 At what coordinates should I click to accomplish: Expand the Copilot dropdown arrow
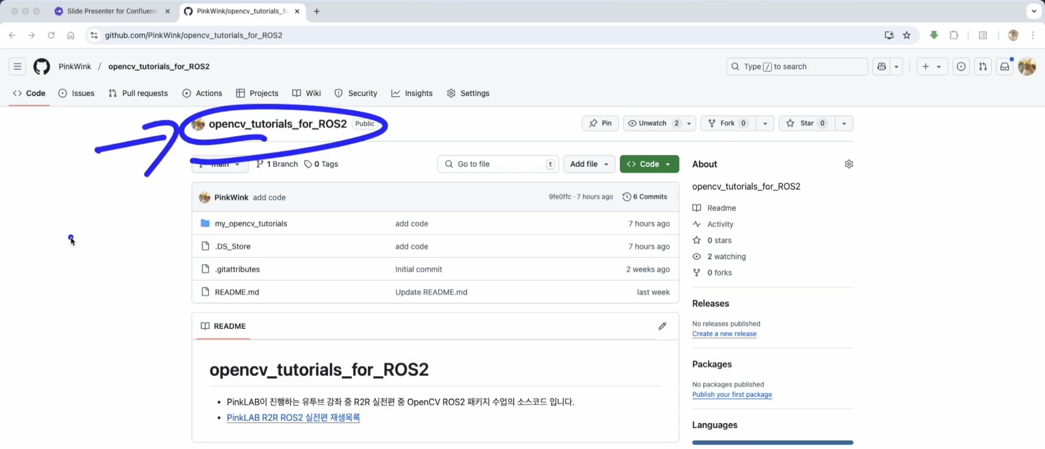[x=896, y=67]
